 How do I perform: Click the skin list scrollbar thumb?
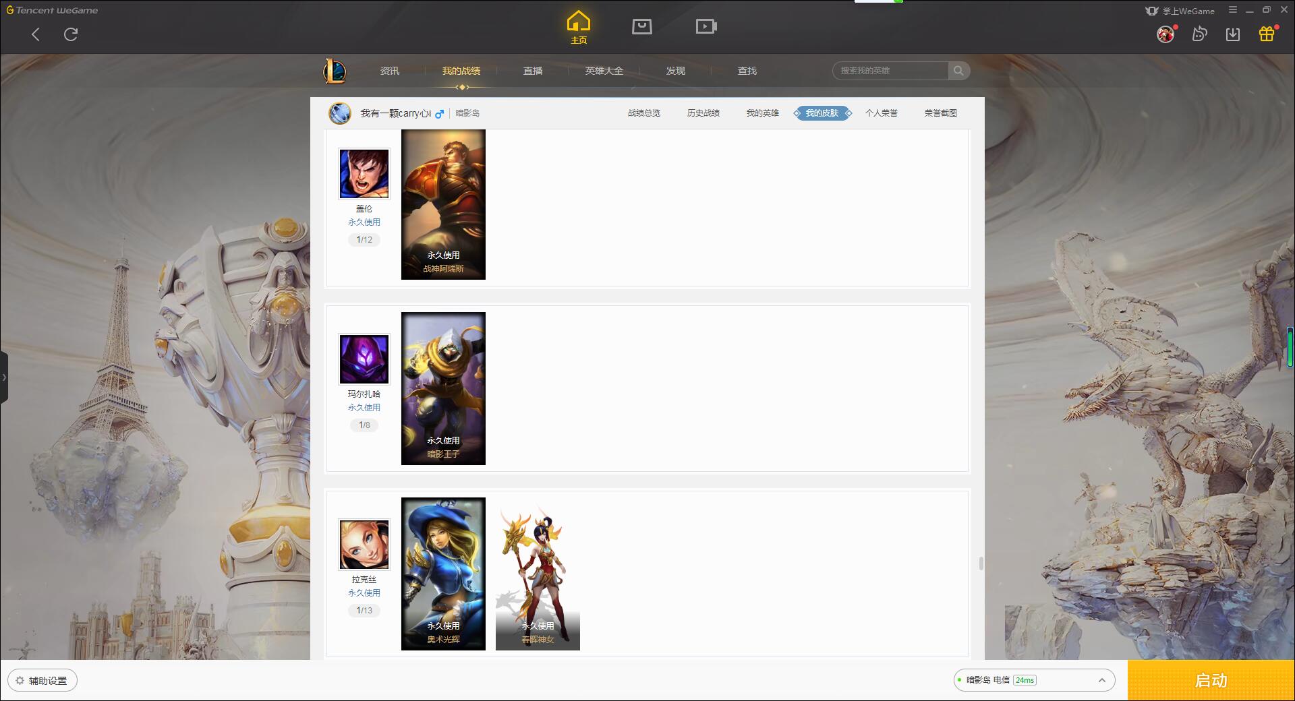click(981, 563)
